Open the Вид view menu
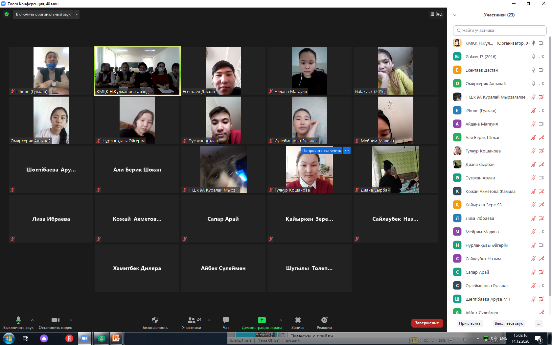The image size is (552, 345). pyautogui.click(x=436, y=14)
